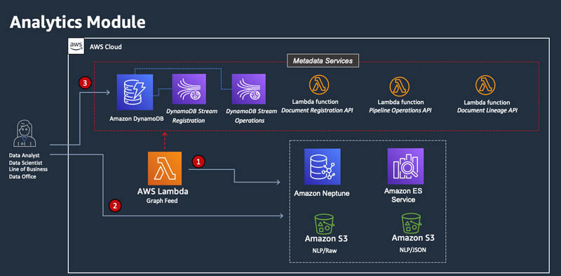Click the Amazon S3 label above NLP/JSON
561x276 pixels.
click(x=413, y=238)
